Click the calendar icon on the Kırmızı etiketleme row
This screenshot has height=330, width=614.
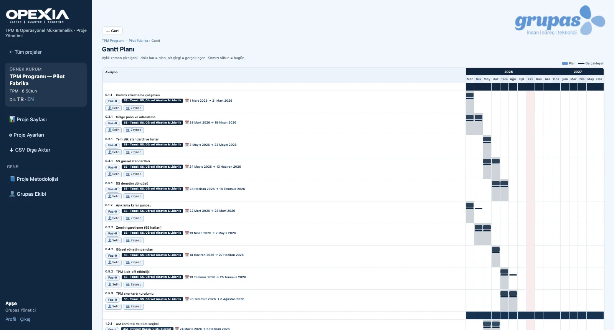187,101
